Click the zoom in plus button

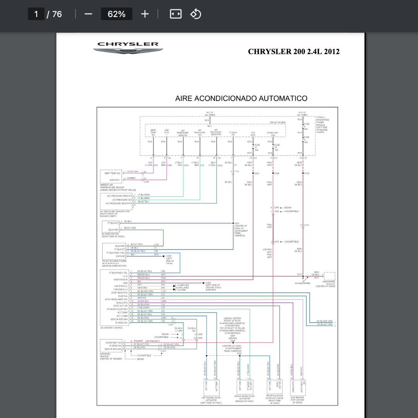point(145,14)
